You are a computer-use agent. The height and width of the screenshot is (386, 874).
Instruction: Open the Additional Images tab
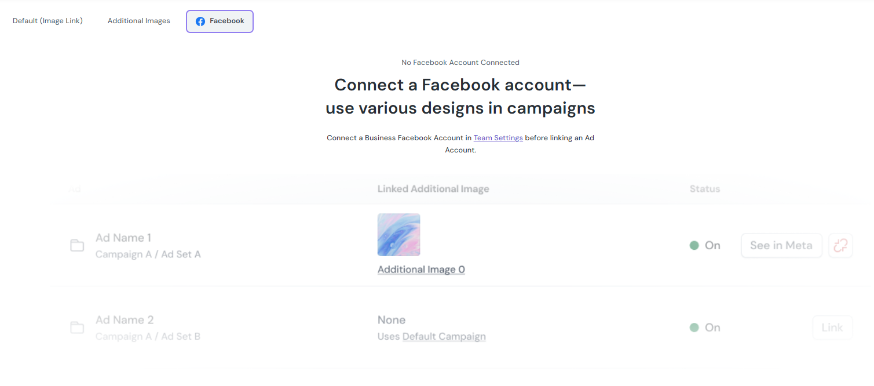click(x=139, y=21)
